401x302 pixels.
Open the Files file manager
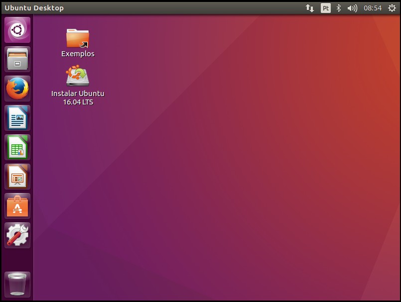[17, 59]
